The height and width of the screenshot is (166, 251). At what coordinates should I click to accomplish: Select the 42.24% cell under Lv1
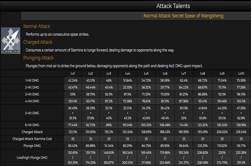tap(73, 80)
